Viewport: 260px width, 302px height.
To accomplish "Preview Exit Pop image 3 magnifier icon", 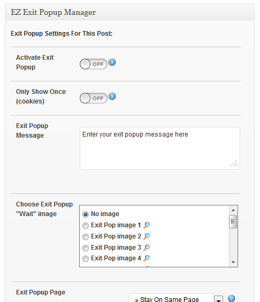I will coord(147,247).
